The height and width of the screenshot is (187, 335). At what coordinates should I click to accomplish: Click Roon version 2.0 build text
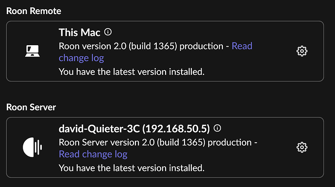point(118,46)
